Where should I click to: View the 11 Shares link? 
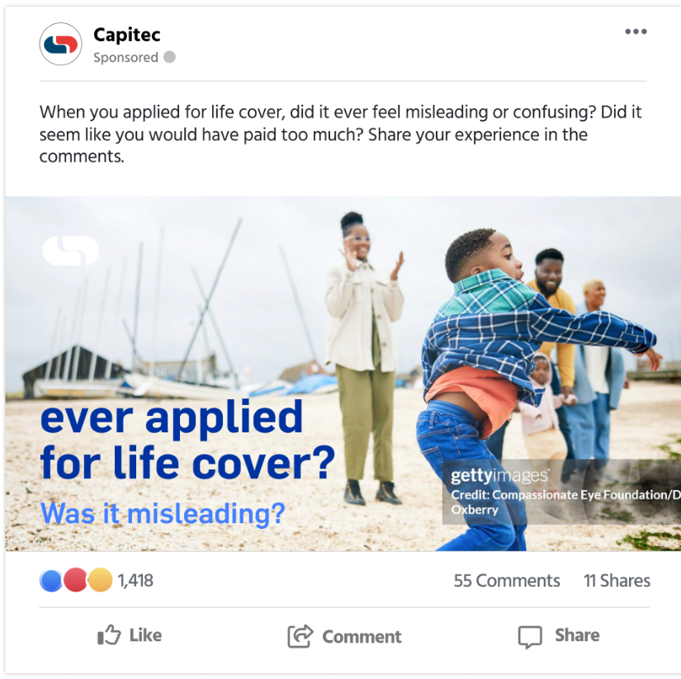(617, 581)
